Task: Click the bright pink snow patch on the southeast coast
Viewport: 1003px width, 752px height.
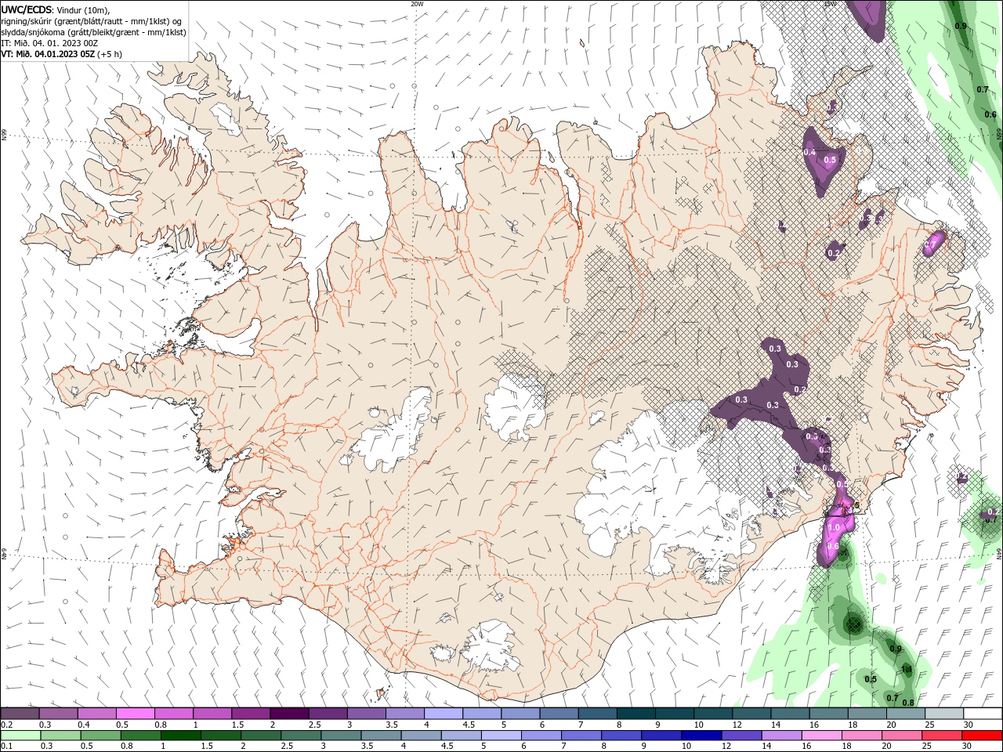Action: click(834, 533)
